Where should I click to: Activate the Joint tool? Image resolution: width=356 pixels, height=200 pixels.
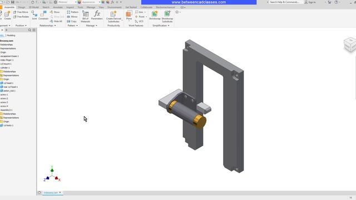(x=34, y=16)
